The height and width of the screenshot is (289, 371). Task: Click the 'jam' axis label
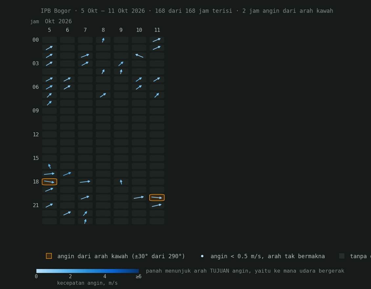[x=34, y=22]
